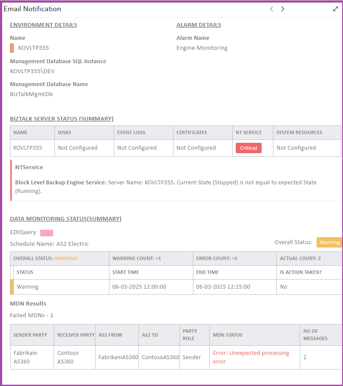Click the 'OVERALL STATUS: WARNING' header cell
Image resolution: width=343 pixels, height=386 pixels.
tap(60, 258)
